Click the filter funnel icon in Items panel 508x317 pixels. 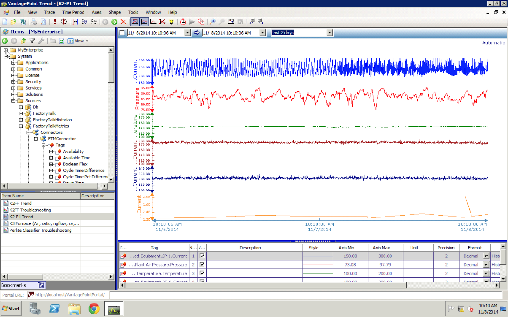32,41
